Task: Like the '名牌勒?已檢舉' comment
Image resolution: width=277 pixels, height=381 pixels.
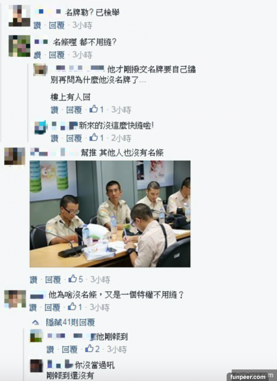Action: [x=37, y=25]
